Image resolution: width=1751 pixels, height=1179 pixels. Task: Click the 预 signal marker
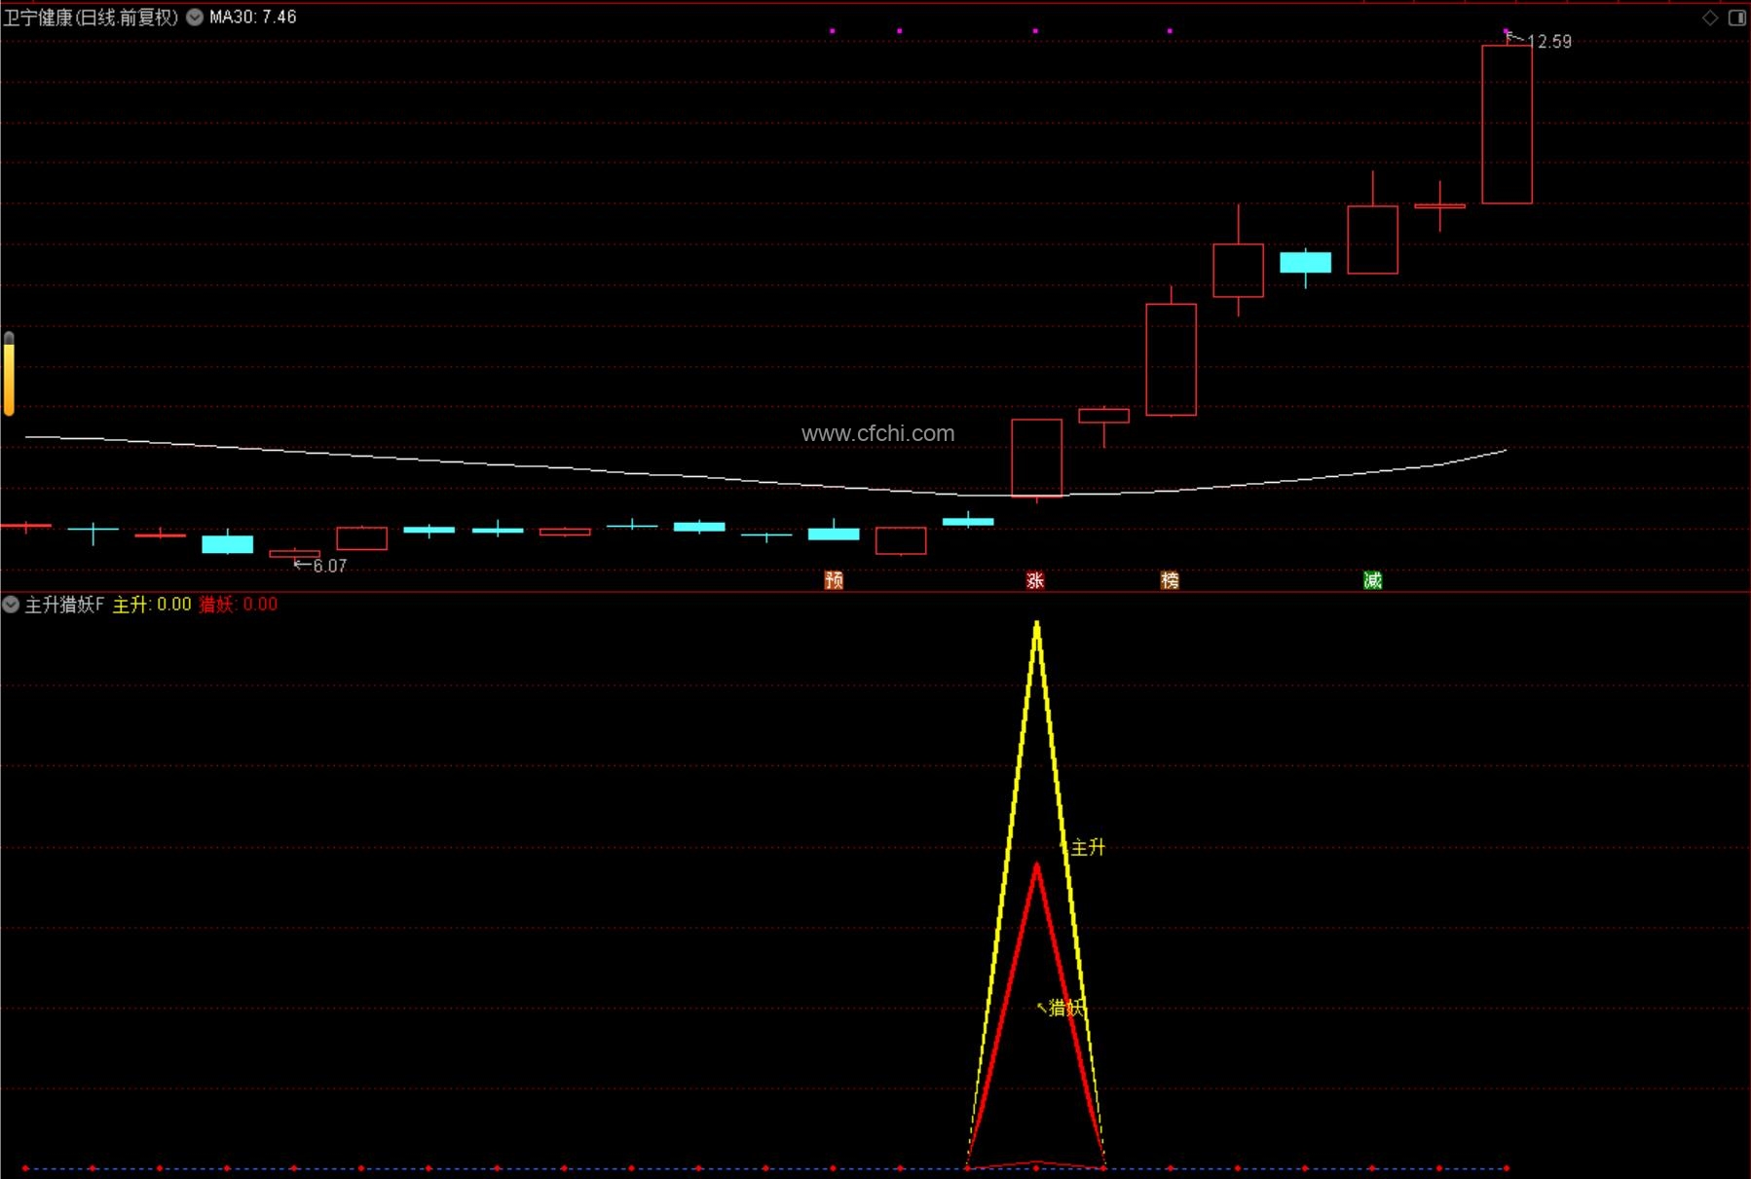[834, 580]
